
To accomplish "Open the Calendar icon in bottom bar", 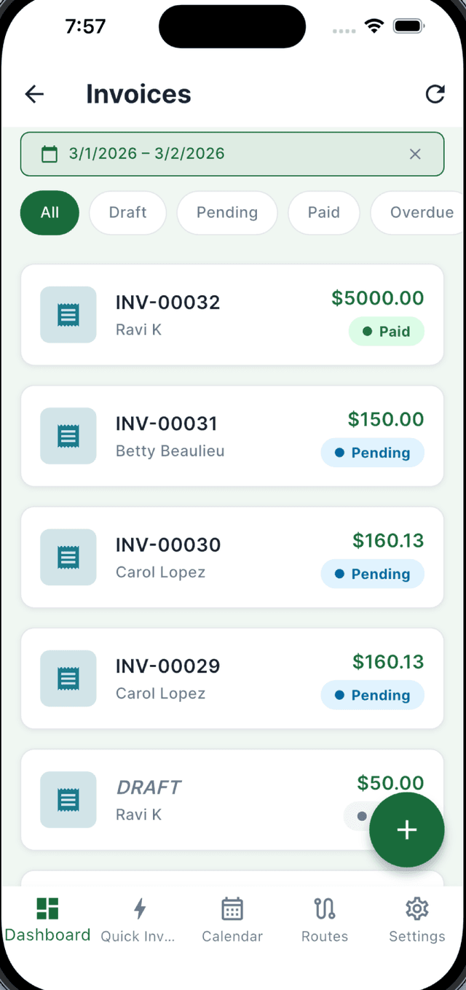I will 232,908.
